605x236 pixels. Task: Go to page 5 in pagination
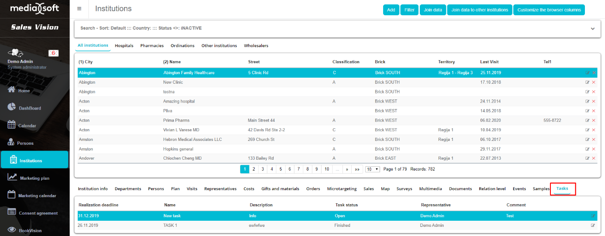(280, 169)
